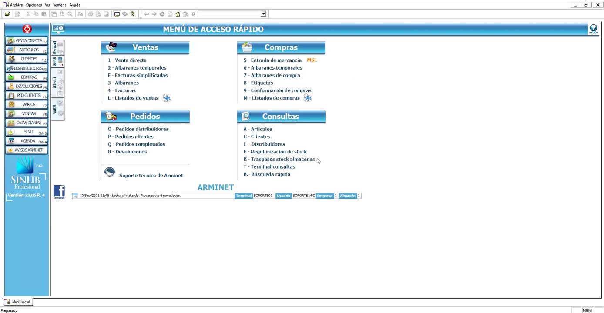The width and height of the screenshot is (604, 313).
Task: Click the VENTAS sidebar button
Action: pyautogui.click(x=27, y=113)
